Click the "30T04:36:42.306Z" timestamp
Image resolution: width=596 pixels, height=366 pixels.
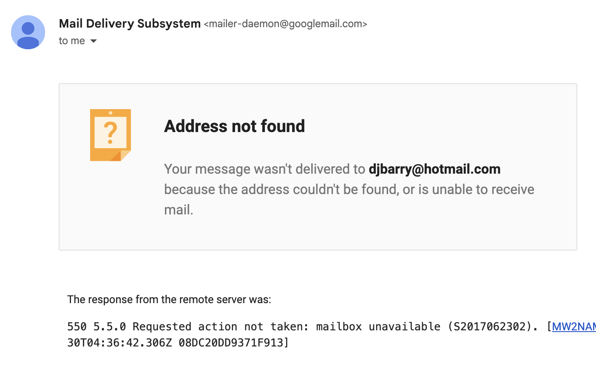(x=119, y=342)
